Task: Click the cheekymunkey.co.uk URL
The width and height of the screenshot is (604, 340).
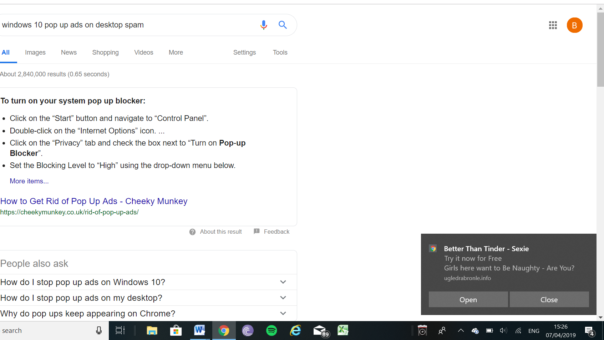Action: tap(69, 212)
